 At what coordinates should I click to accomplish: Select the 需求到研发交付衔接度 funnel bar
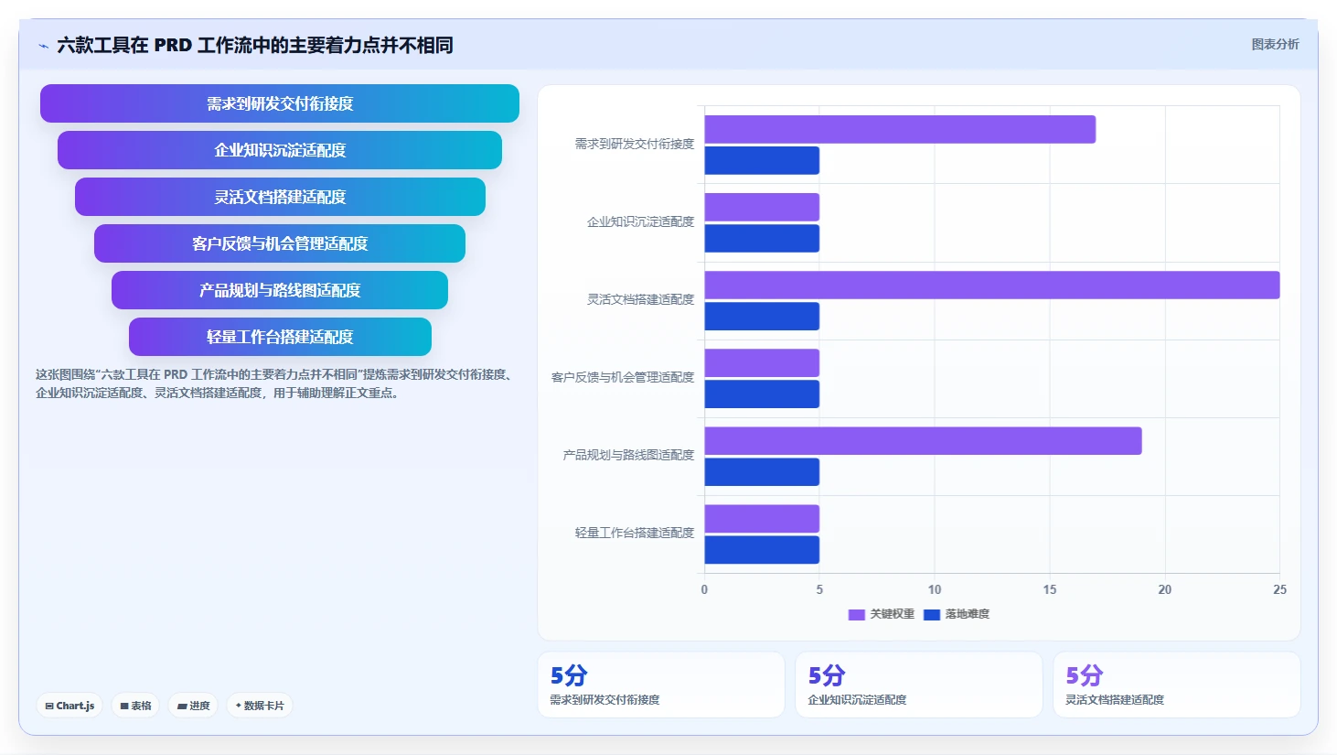[280, 103]
